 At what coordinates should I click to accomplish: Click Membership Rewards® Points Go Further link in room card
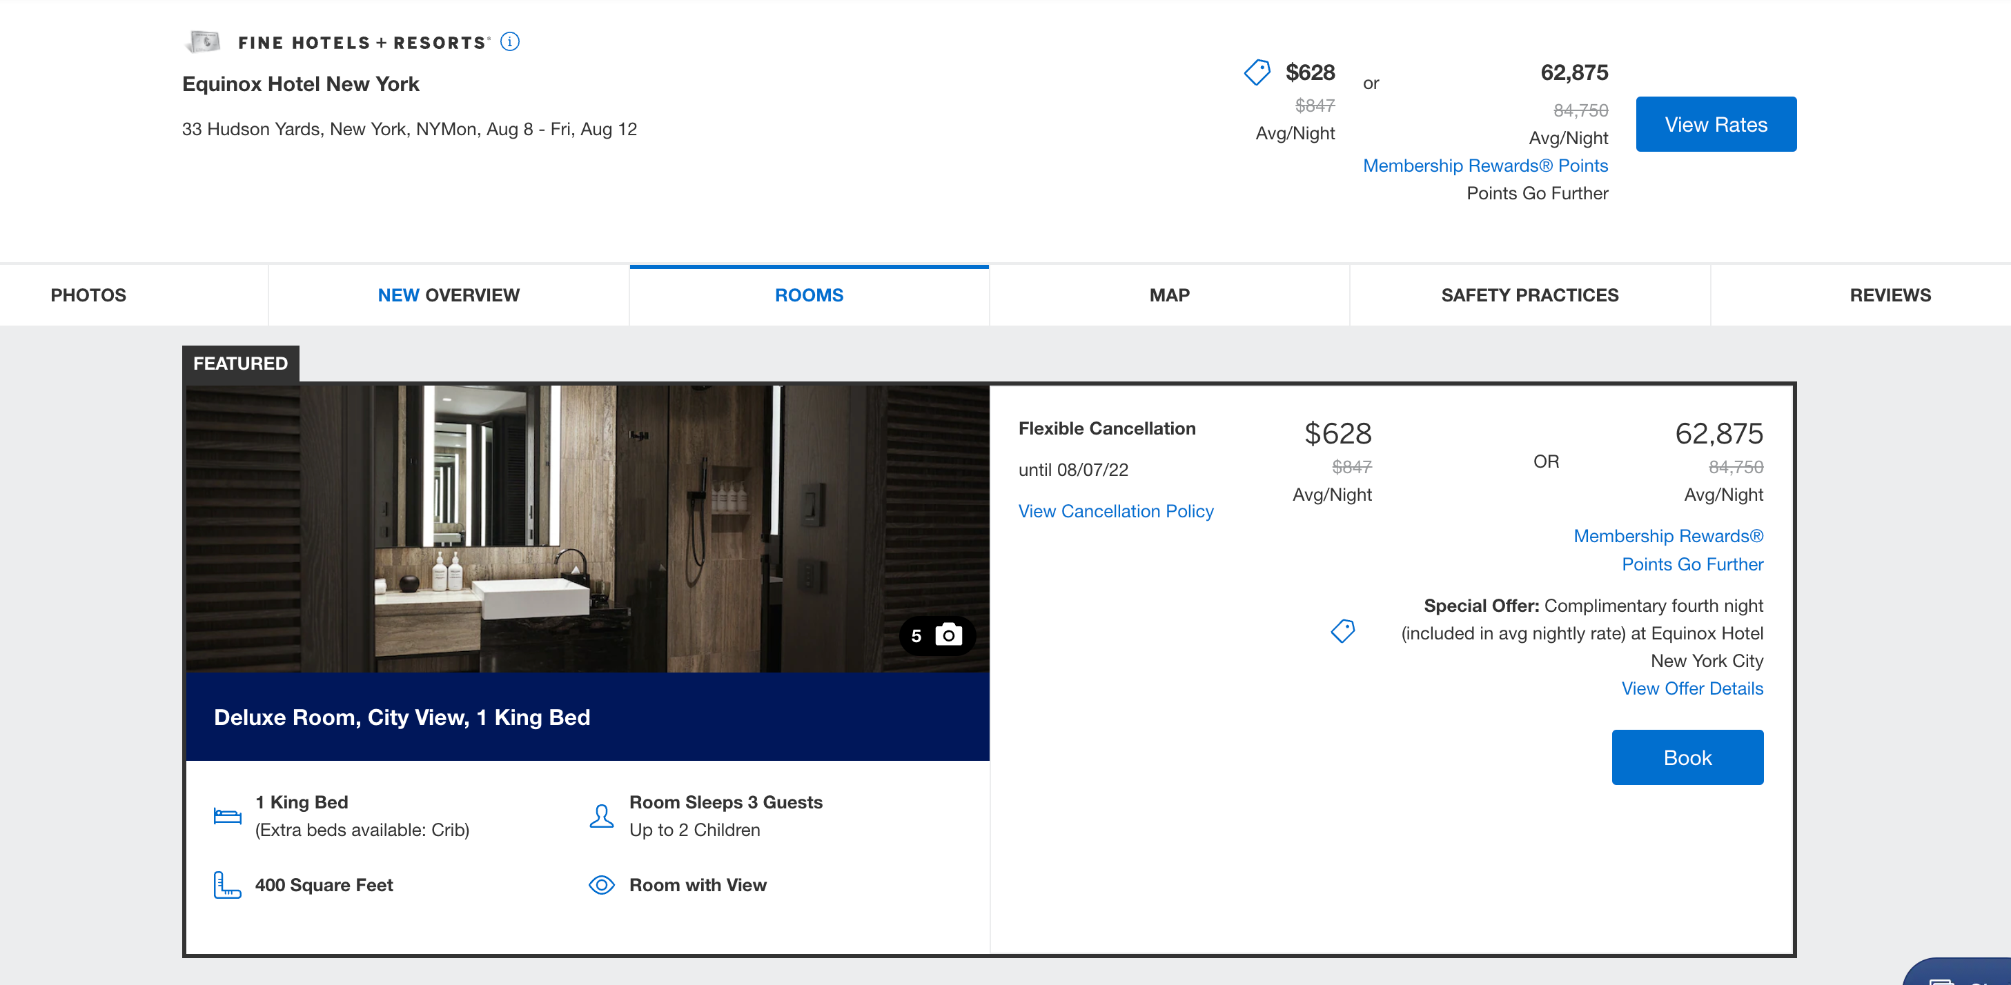pyautogui.click(x=1668, y=550)
